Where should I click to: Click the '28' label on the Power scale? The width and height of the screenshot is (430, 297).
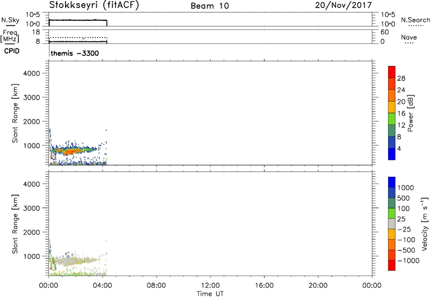(x=401, y=78)
